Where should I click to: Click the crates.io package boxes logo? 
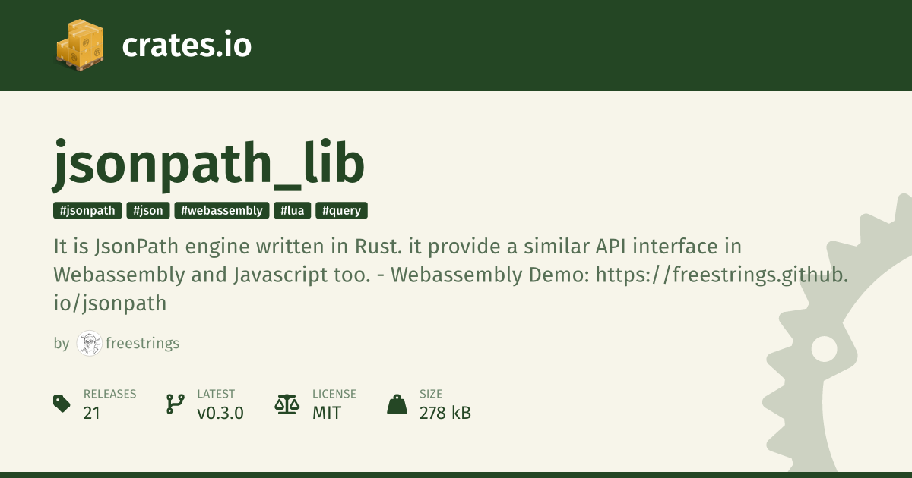pyautogui.click(x=80, y=45)
